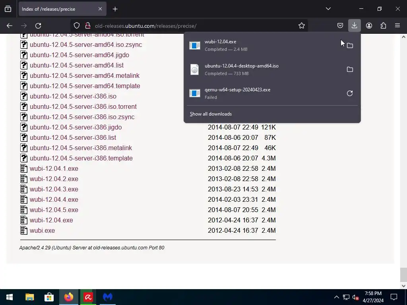Click the muted volume tray icon
407x305 pixels.
click(x=355, y=297)
